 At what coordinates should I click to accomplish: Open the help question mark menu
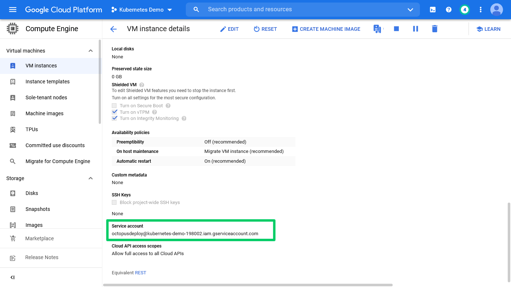(449, 10)
